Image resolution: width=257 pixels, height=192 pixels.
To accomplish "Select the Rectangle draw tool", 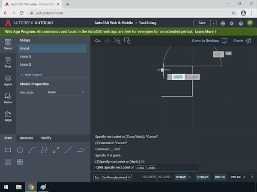I will click(8, 150).
